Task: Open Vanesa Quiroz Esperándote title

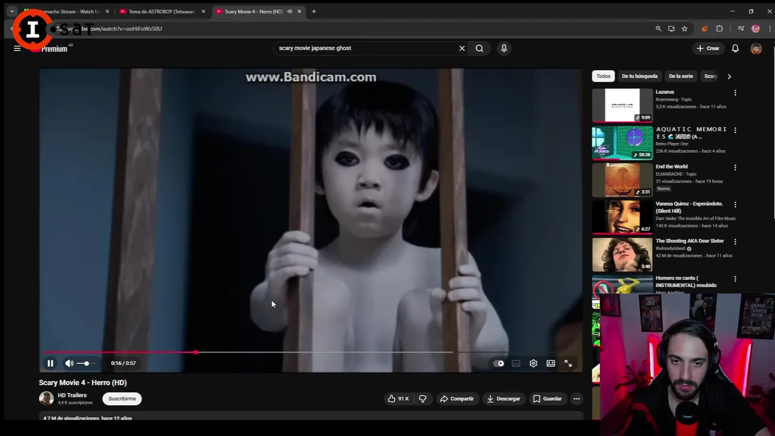Action: point(689,207)
